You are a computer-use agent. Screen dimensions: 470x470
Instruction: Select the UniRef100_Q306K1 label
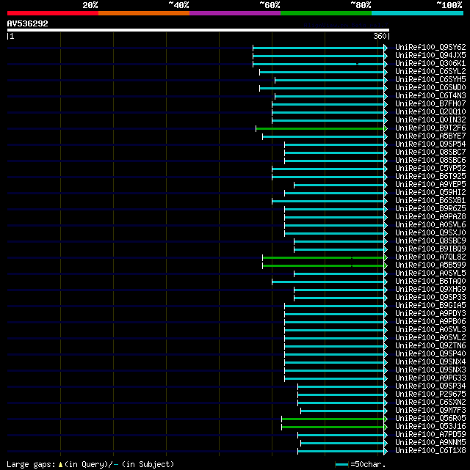coord(430,64)
